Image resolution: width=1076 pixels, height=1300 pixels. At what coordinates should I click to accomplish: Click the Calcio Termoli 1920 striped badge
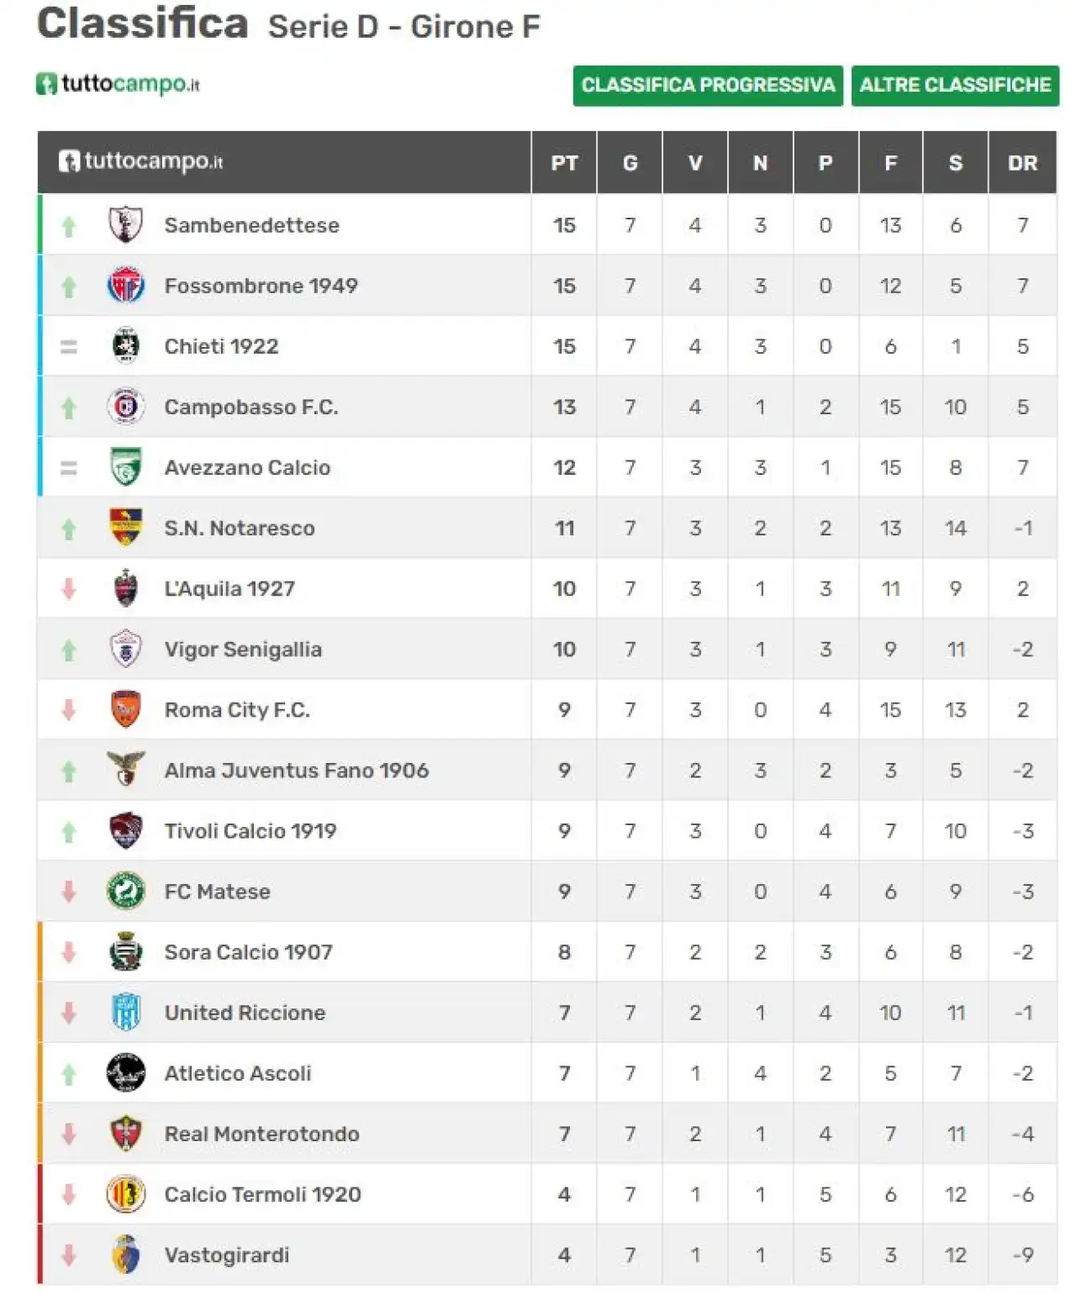[126, 1194]
